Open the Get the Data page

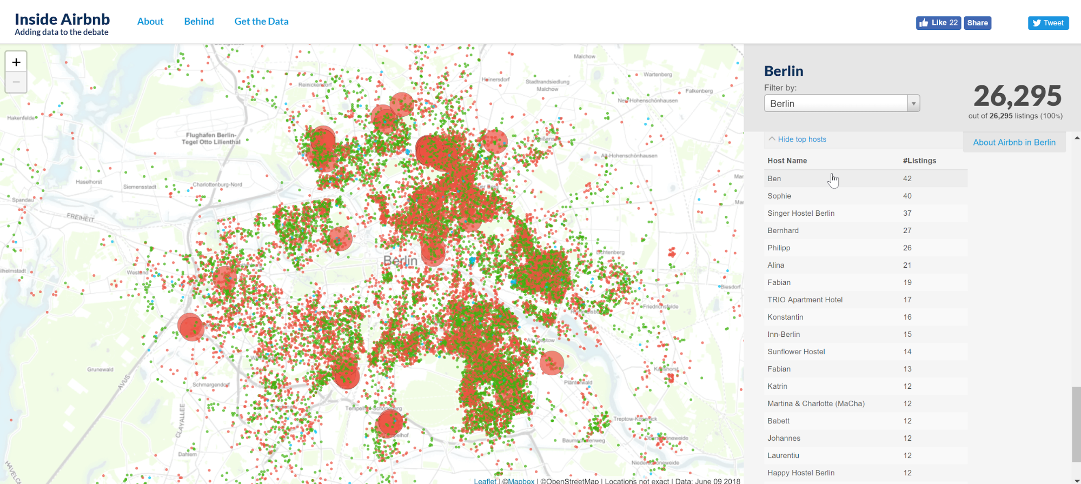[261, 22]
